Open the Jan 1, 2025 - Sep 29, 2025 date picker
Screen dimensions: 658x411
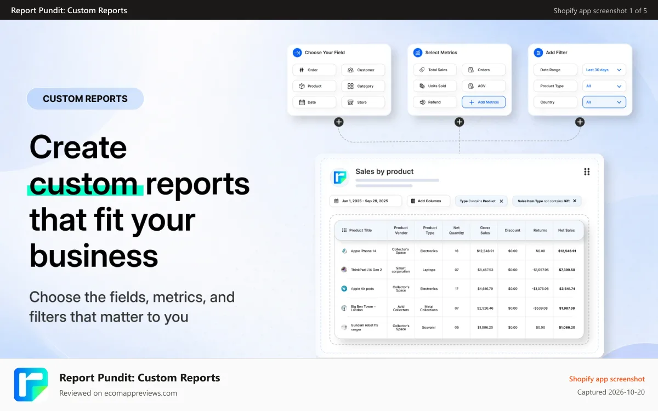[x=365, y=201]
